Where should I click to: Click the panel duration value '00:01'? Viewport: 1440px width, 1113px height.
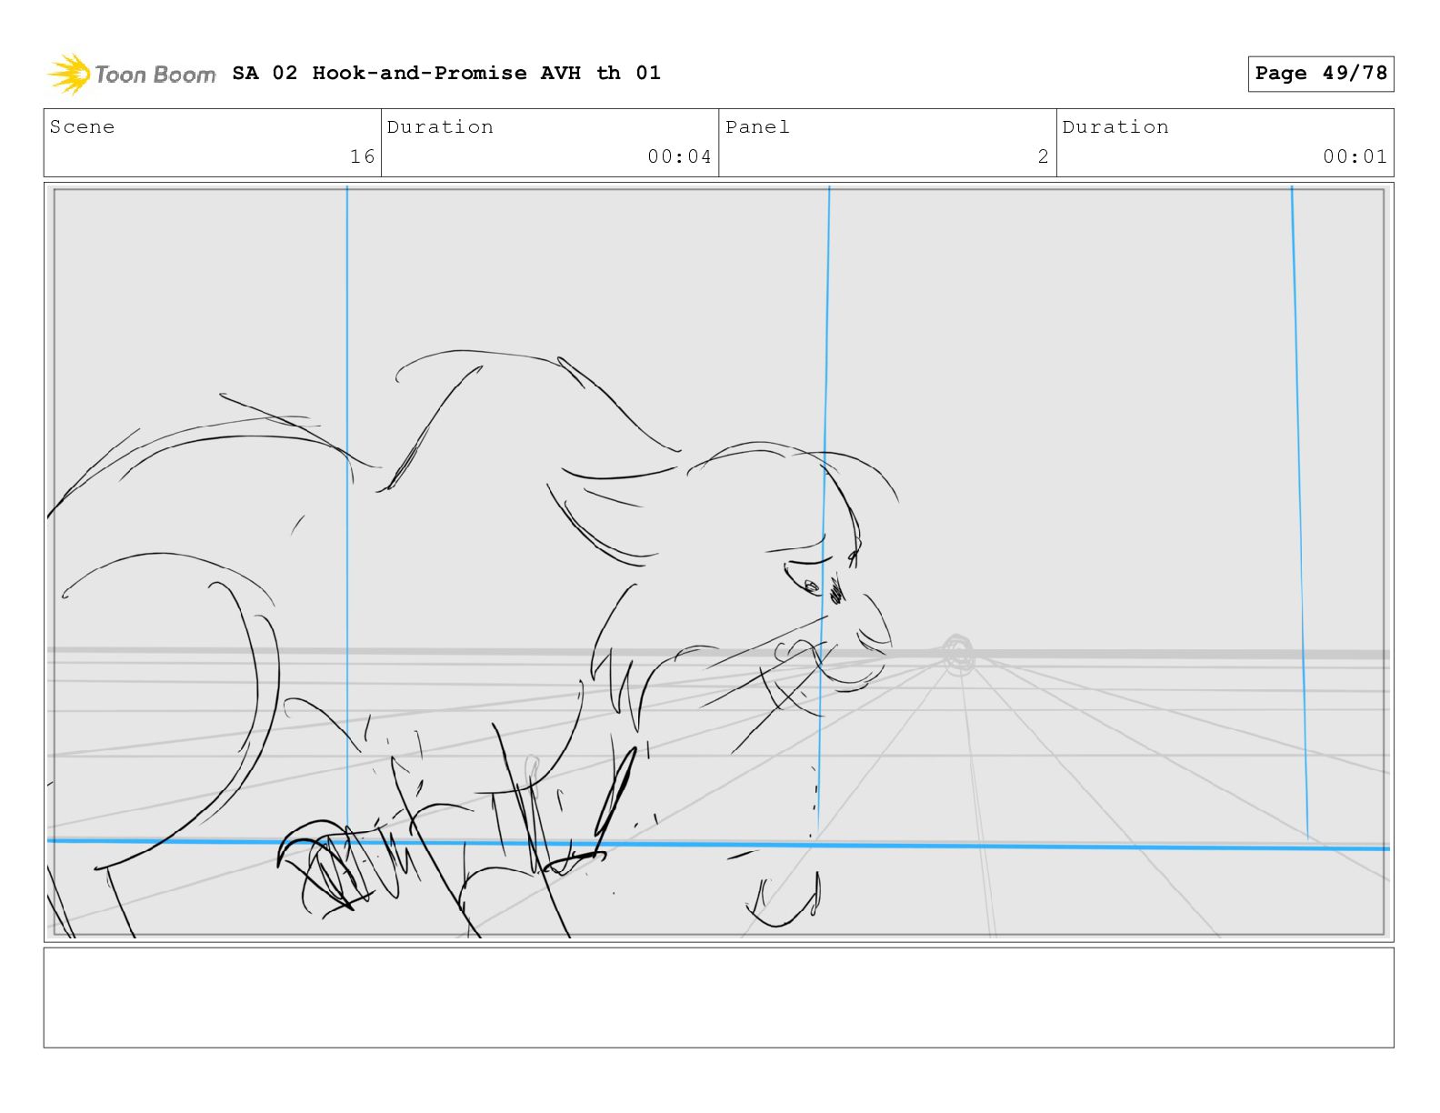click(x=1355, y=156)
